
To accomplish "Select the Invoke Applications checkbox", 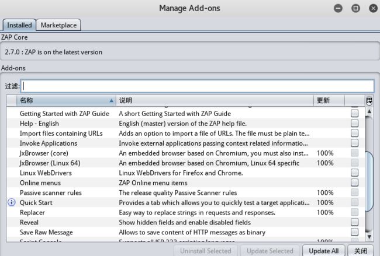I will [x=354, y=143].
